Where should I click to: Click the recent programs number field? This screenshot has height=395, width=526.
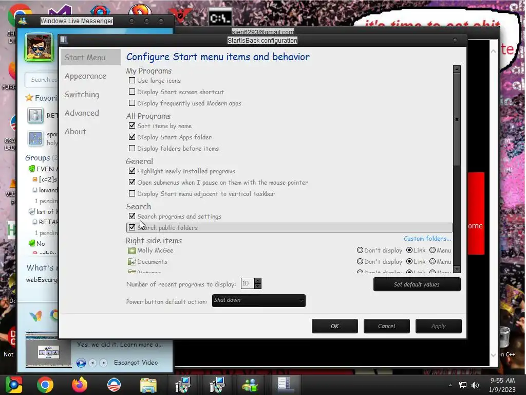tap(247, 283)
